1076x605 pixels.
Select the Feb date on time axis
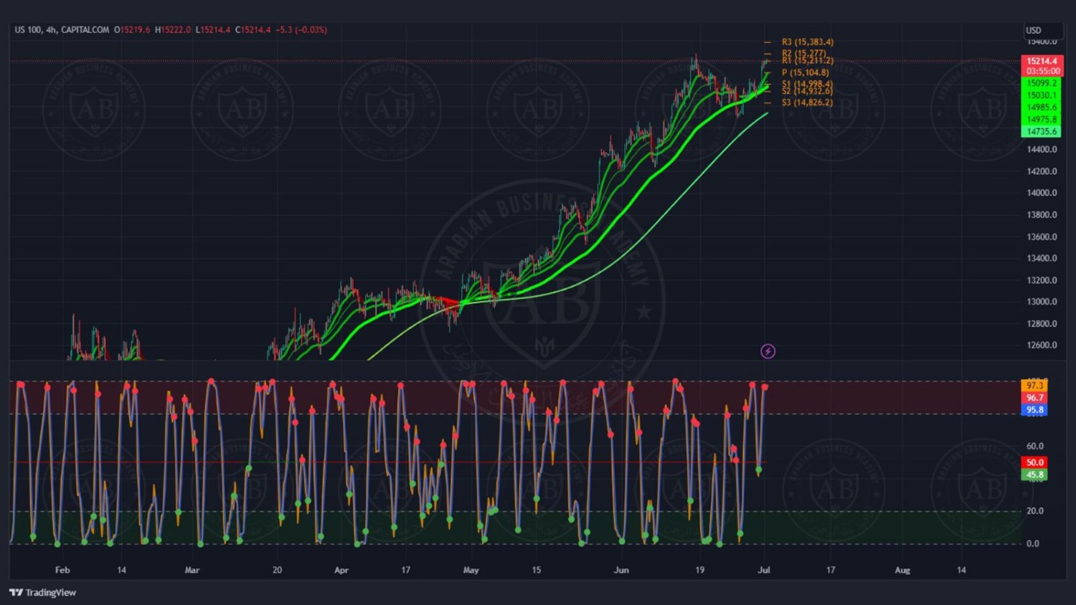62,571
